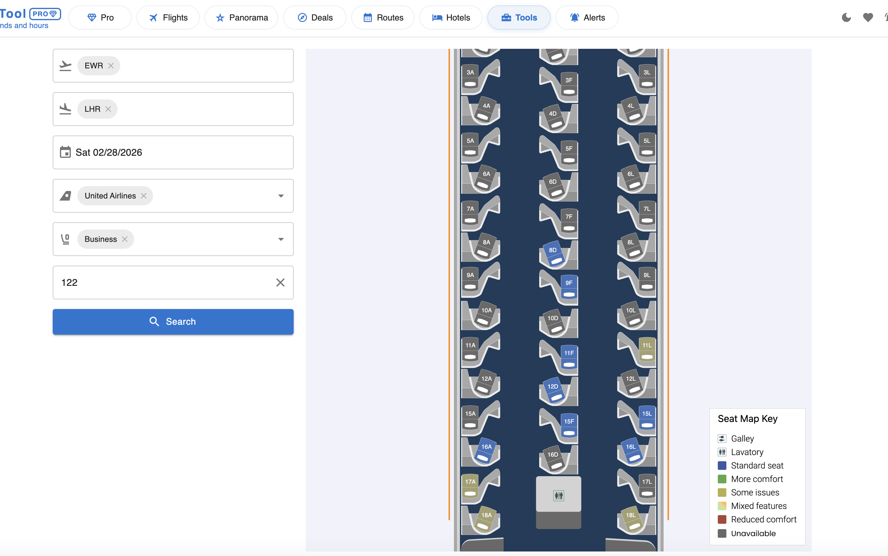Click the lavatory icon on the seat map
This screenshot has height=556, width=888.
pos(558,495)
